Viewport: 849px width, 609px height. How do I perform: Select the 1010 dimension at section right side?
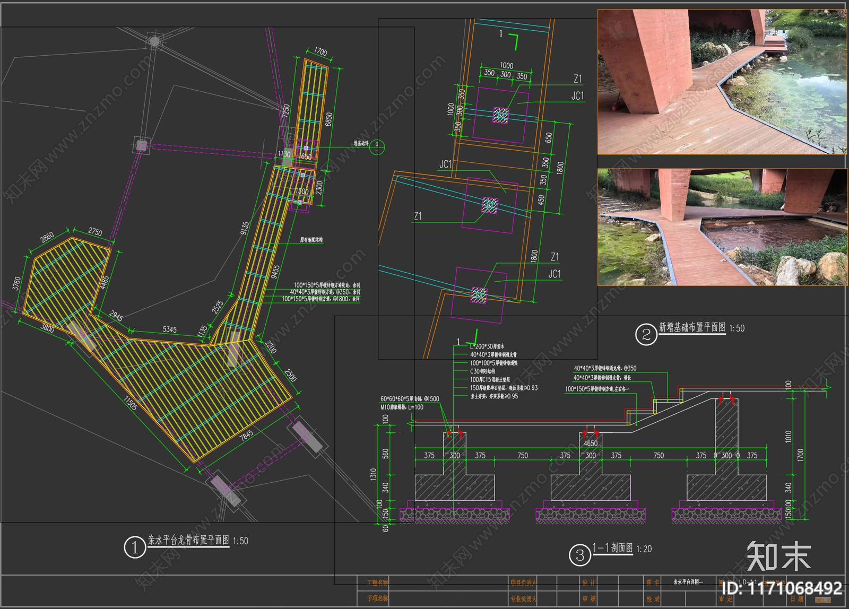(788, 436)
